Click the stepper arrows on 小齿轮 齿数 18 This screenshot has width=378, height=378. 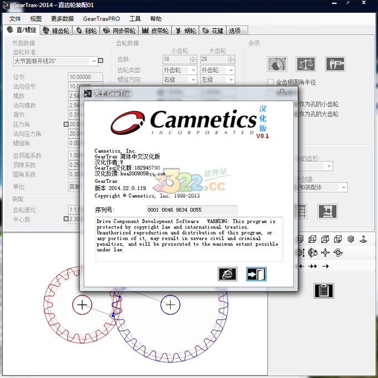(x=193, y=59)
